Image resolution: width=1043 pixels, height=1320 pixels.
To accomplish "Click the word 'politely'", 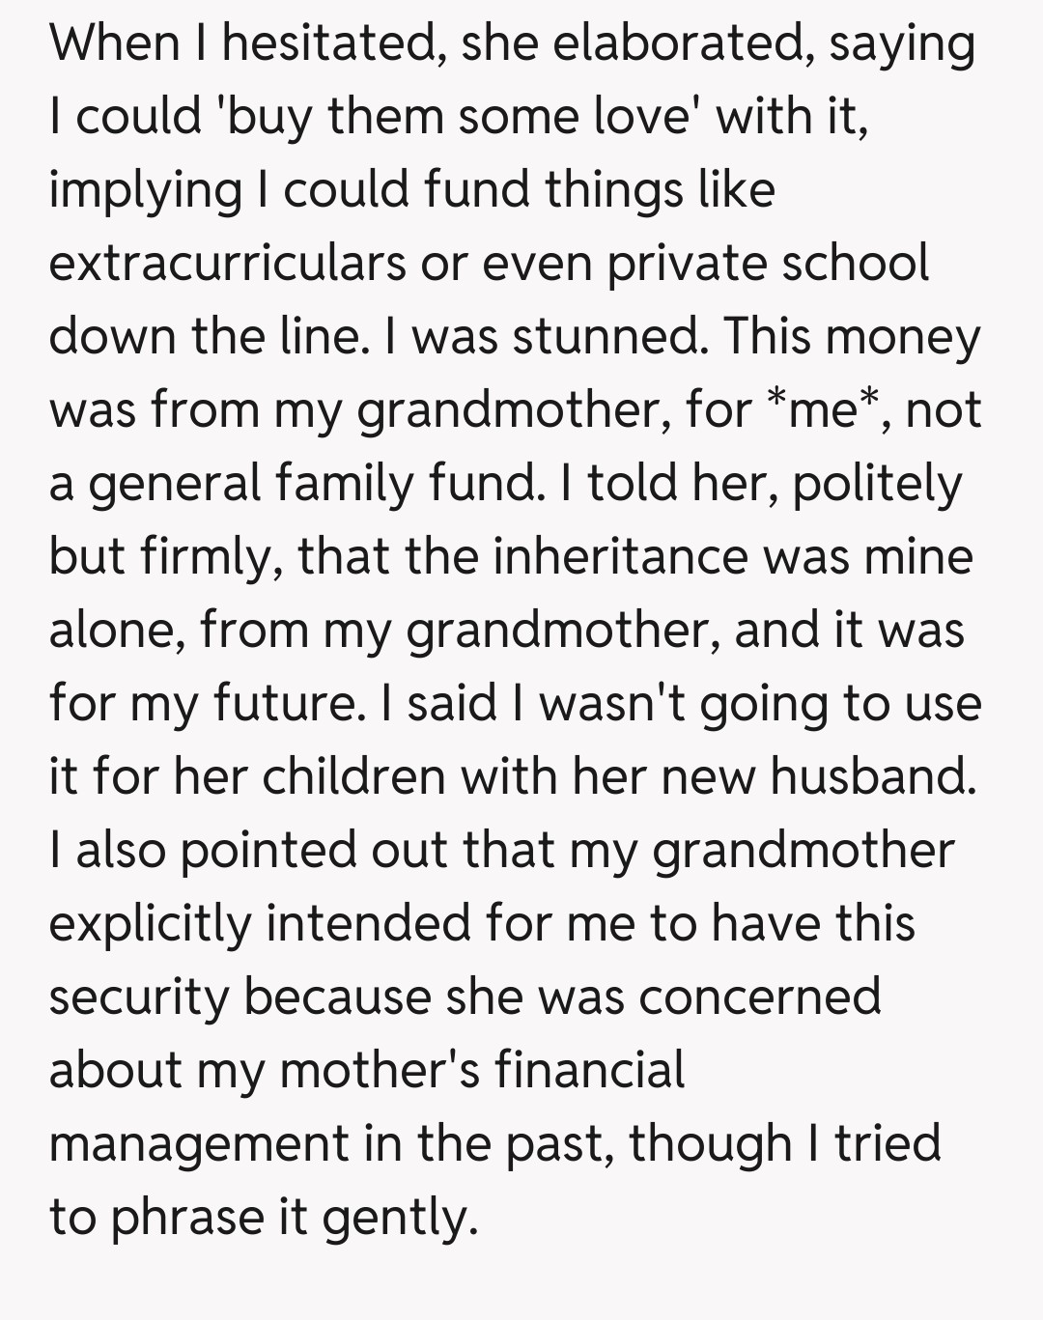I will (x=877, y=484).
